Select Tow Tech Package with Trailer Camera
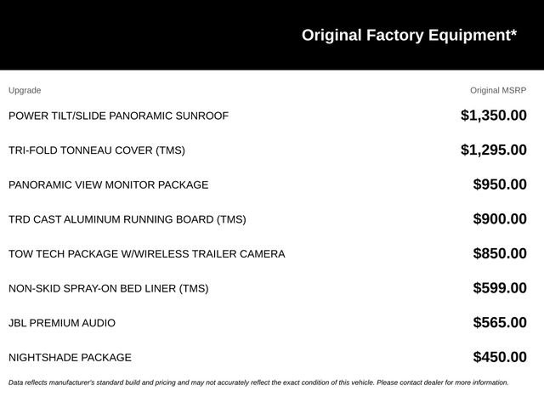544x408 pixels. click(x=147, y=253)
